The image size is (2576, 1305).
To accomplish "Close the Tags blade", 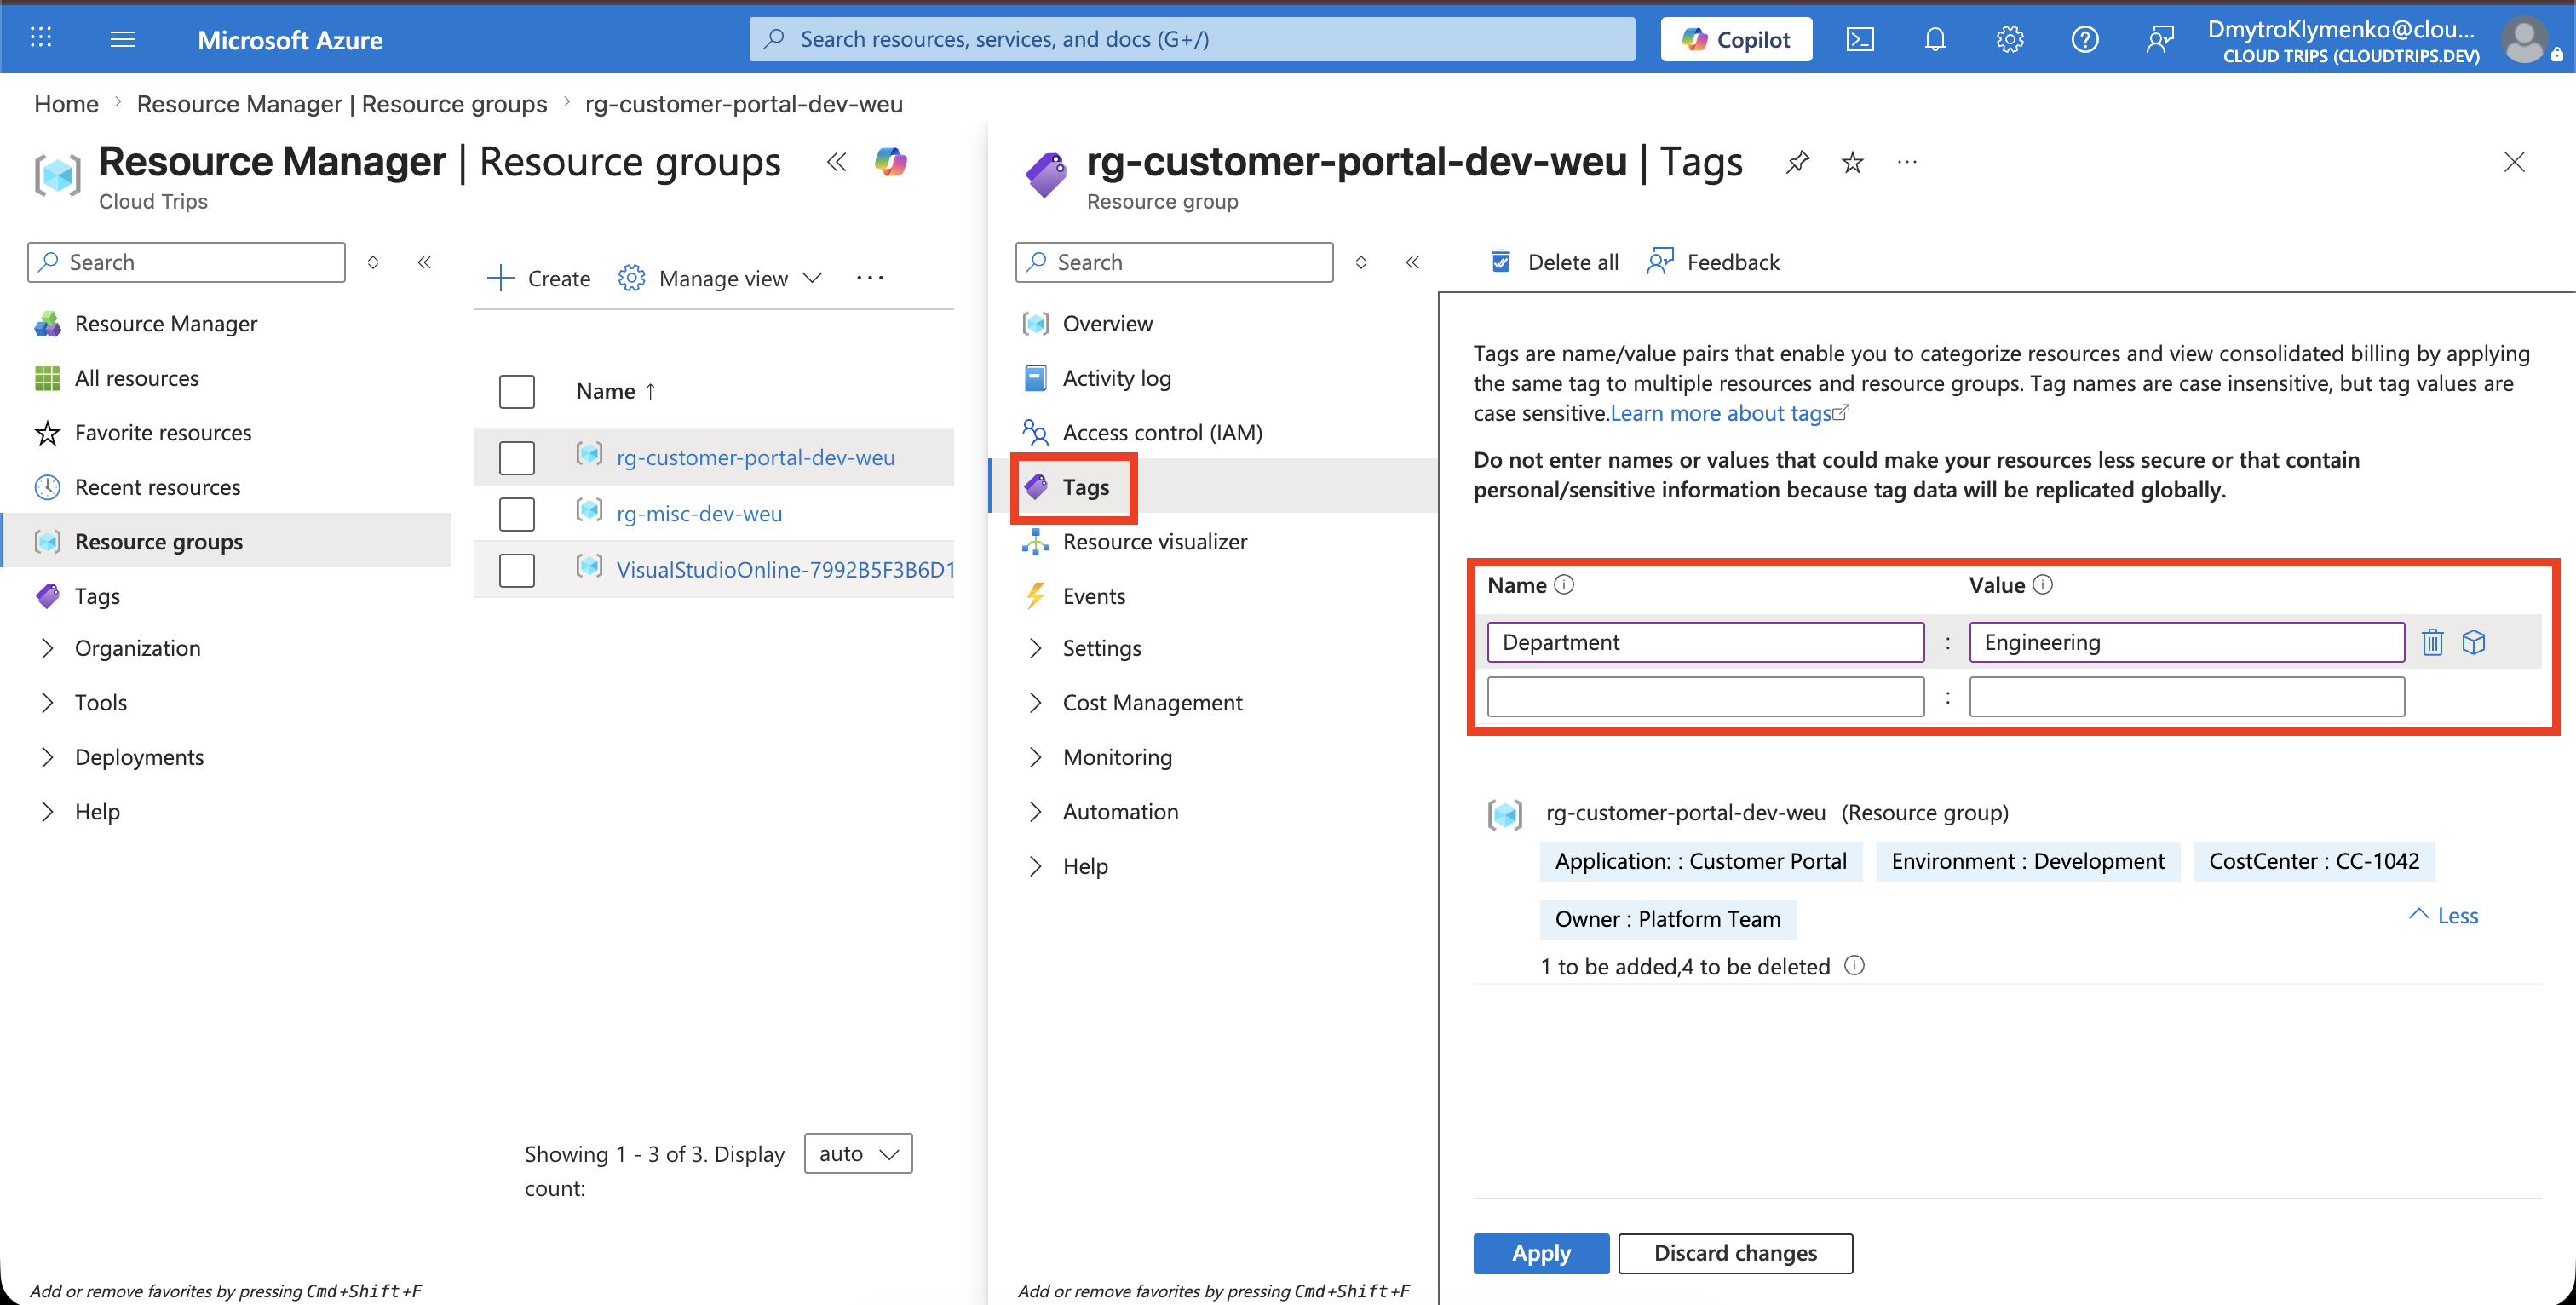I will pyautogui.click(x=2514, y=162).
